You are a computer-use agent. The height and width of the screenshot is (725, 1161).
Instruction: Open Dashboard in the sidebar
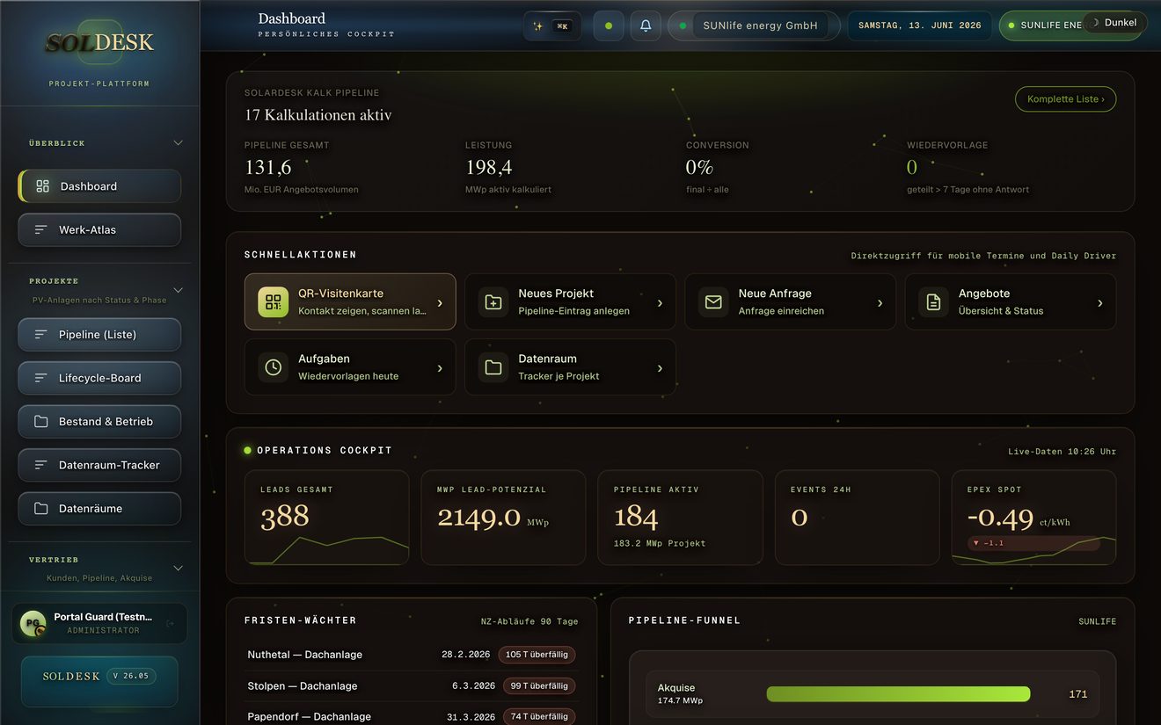(x=99, y=186)
